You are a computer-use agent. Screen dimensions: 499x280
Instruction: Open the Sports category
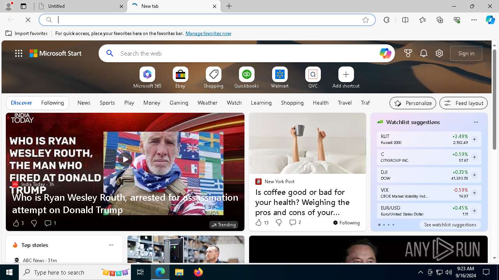click(x=107, y=103)
